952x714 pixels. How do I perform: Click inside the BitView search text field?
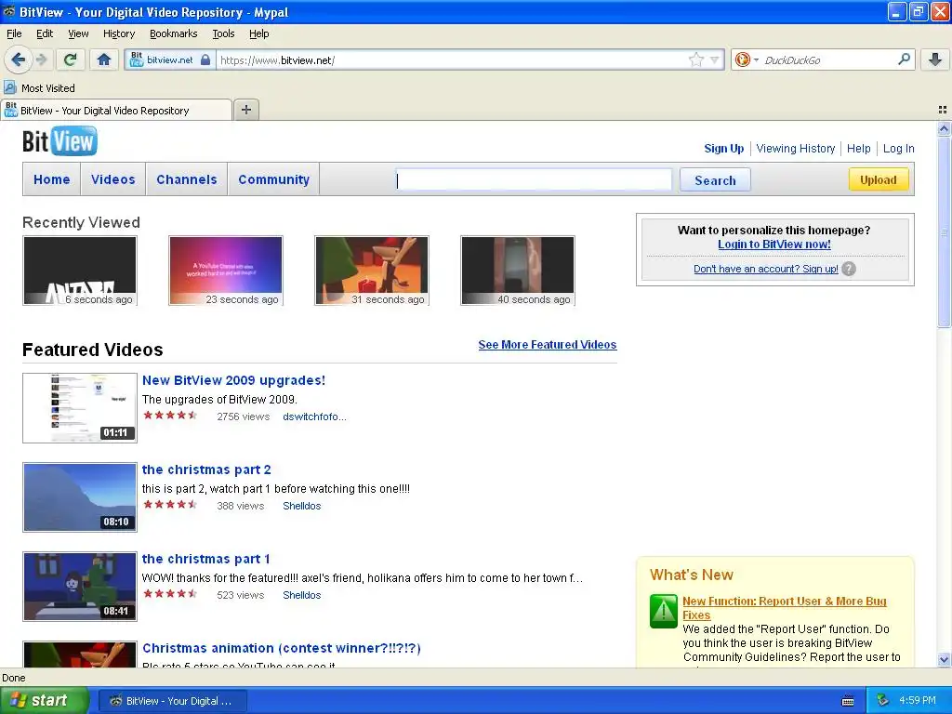click(534, 180)
